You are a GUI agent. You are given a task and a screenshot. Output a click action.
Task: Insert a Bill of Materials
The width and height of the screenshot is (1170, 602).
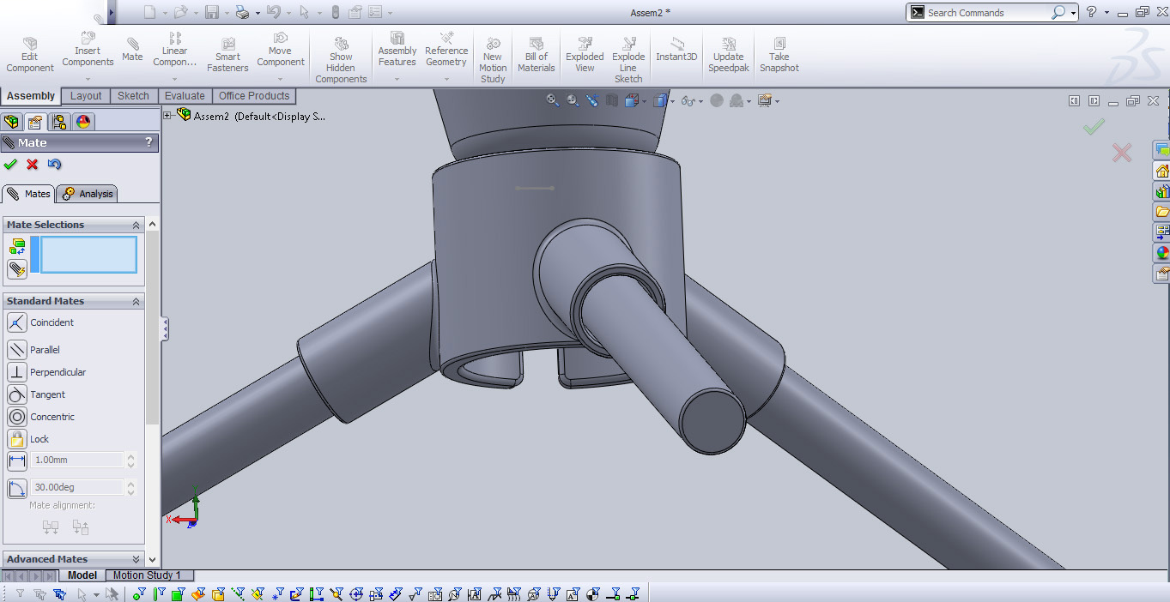[x=537, y=55]
